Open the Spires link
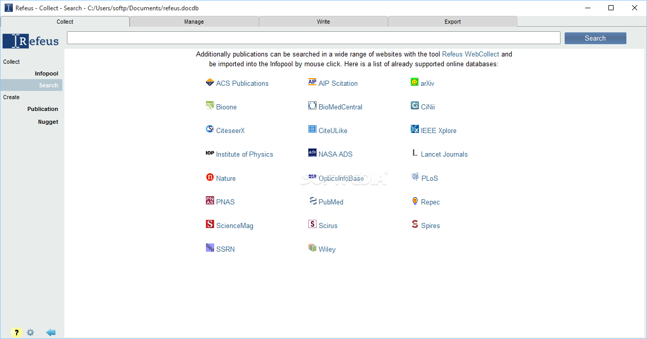 tap(430, 225)
